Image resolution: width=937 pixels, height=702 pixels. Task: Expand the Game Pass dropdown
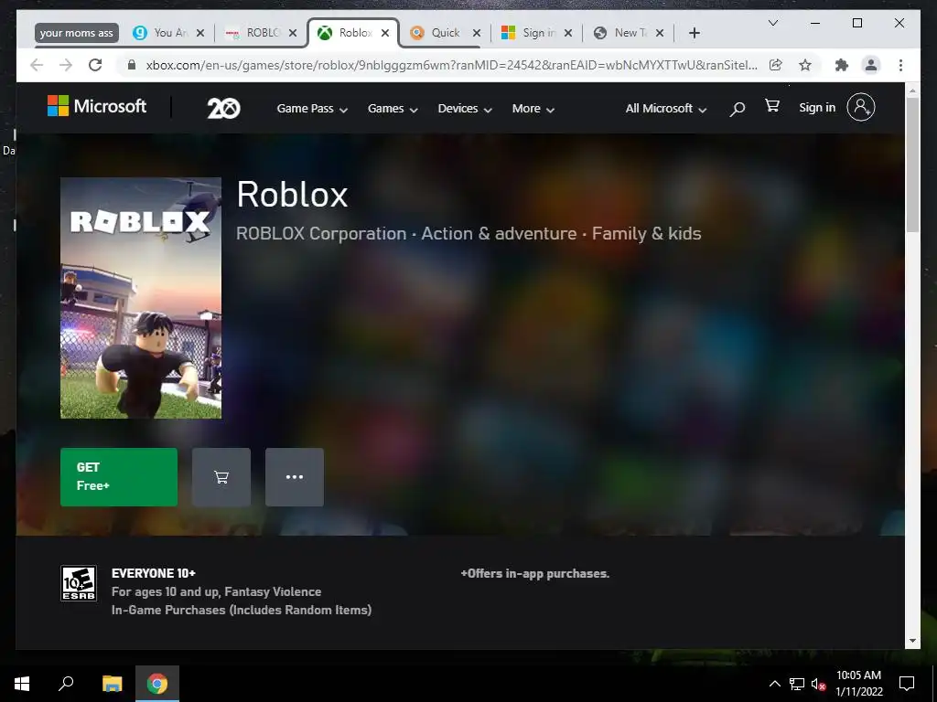[312, 109]
